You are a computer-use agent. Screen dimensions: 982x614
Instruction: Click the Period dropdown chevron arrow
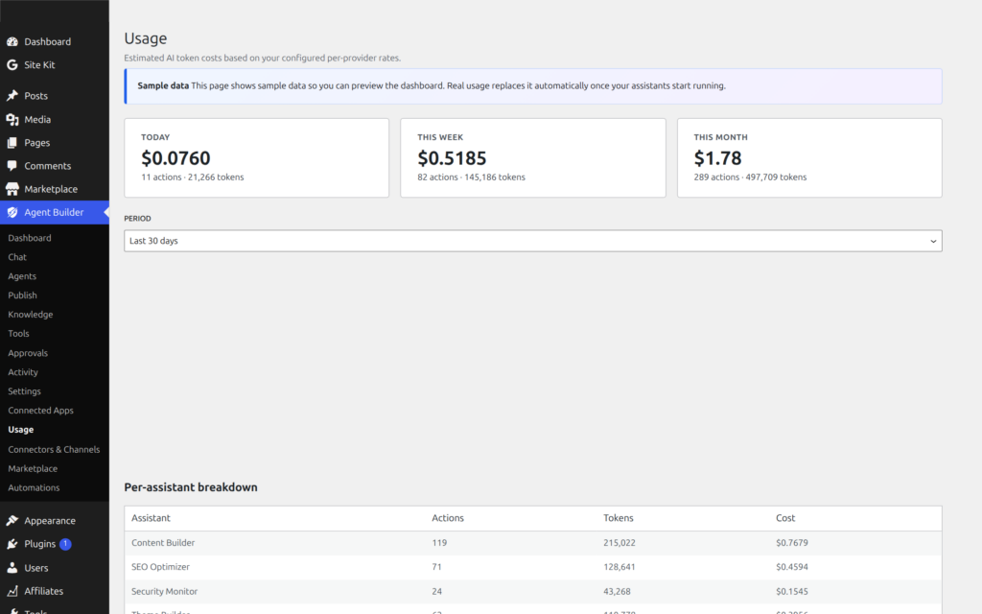click(933, 241)
